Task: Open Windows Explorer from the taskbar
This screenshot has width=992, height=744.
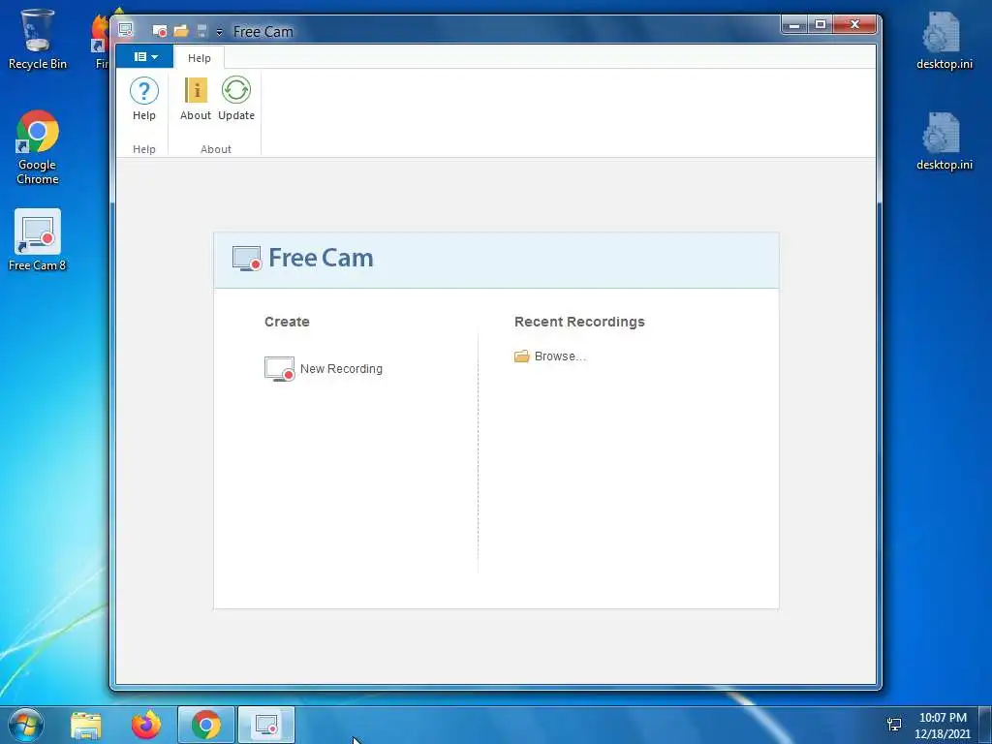Action: [x=86, y=725]
